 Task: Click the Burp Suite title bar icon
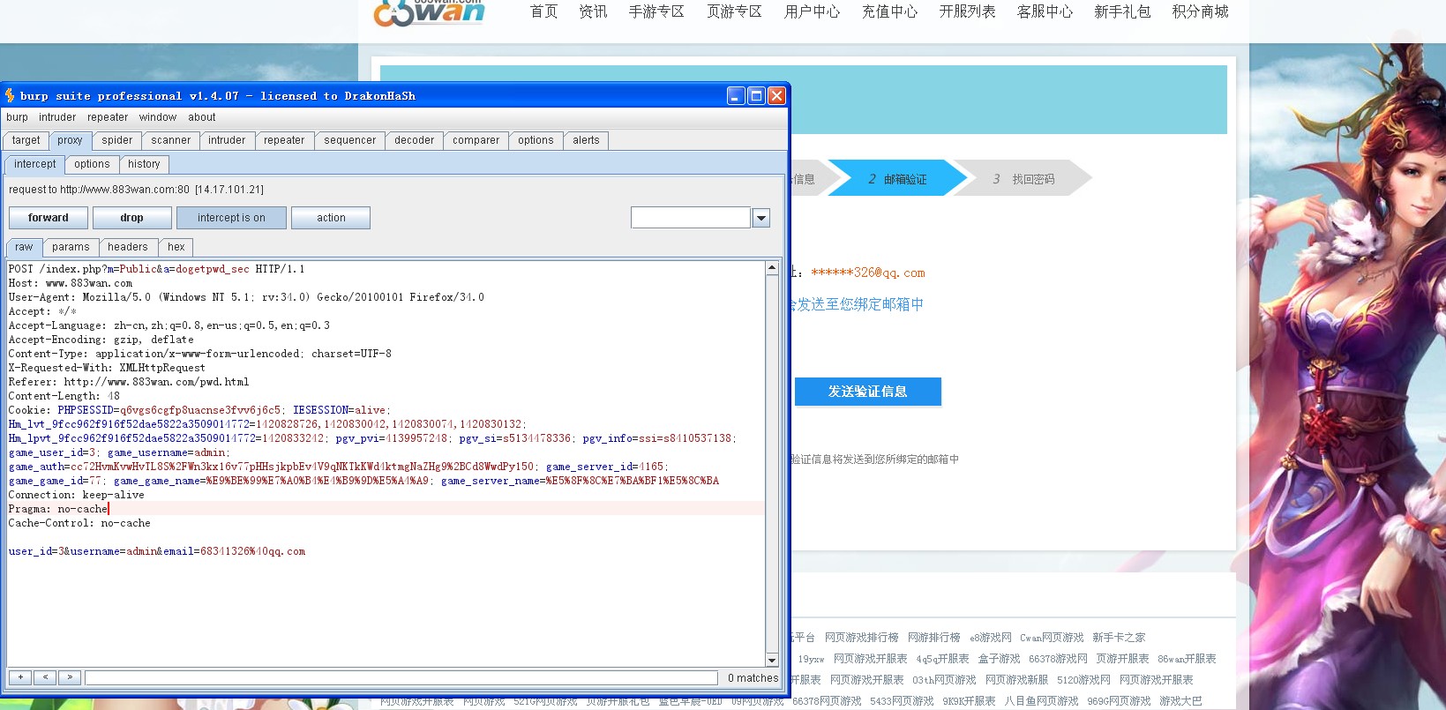click(x=10, y=95)
